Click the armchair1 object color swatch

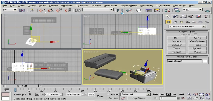[205, 61]
